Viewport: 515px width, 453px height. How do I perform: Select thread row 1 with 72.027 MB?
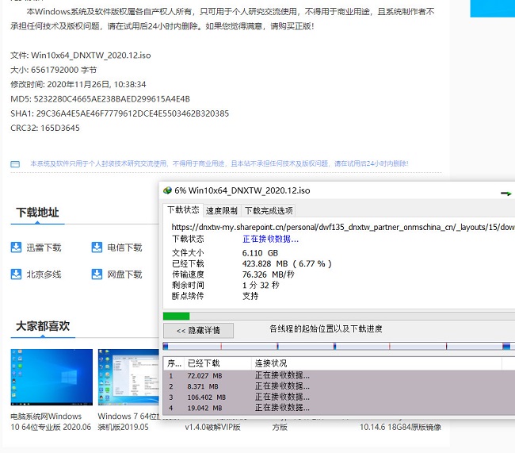click(339, 375)
